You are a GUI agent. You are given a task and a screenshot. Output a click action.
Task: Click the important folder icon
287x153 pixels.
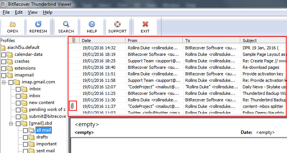pos(31,144)
